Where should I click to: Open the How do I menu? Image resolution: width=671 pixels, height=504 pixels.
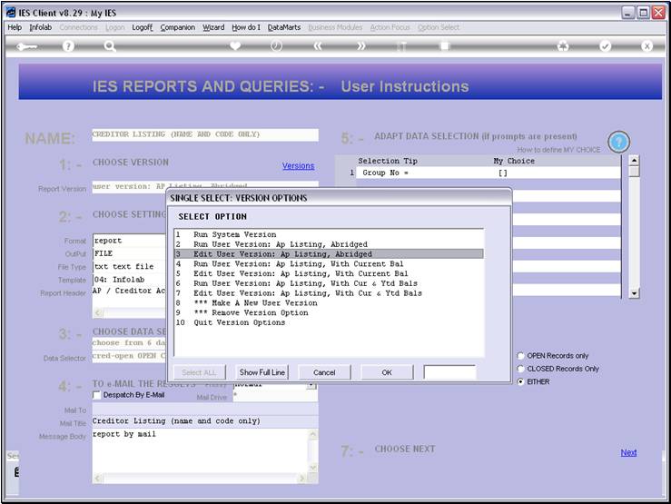(x=246, y=27)
